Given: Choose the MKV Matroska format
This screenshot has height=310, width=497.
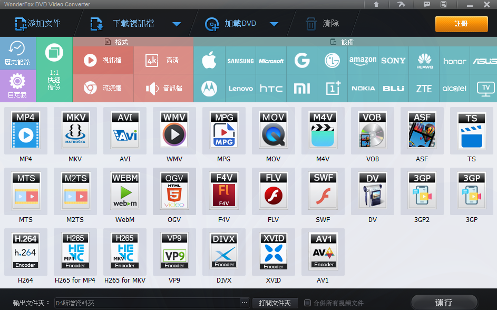Looking at the screenshot, I should point(75,130).
